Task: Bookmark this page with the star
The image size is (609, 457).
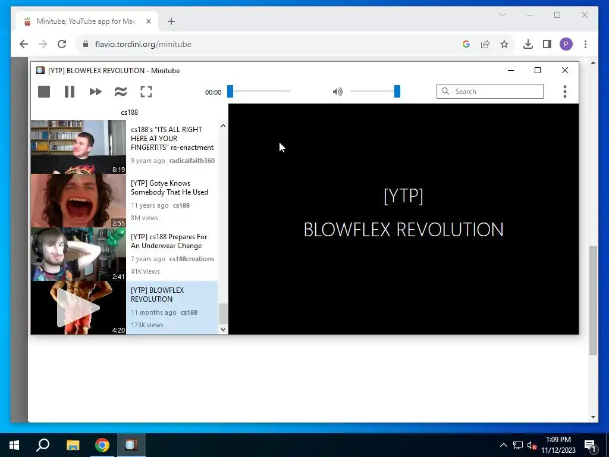Action: point(504,44)
